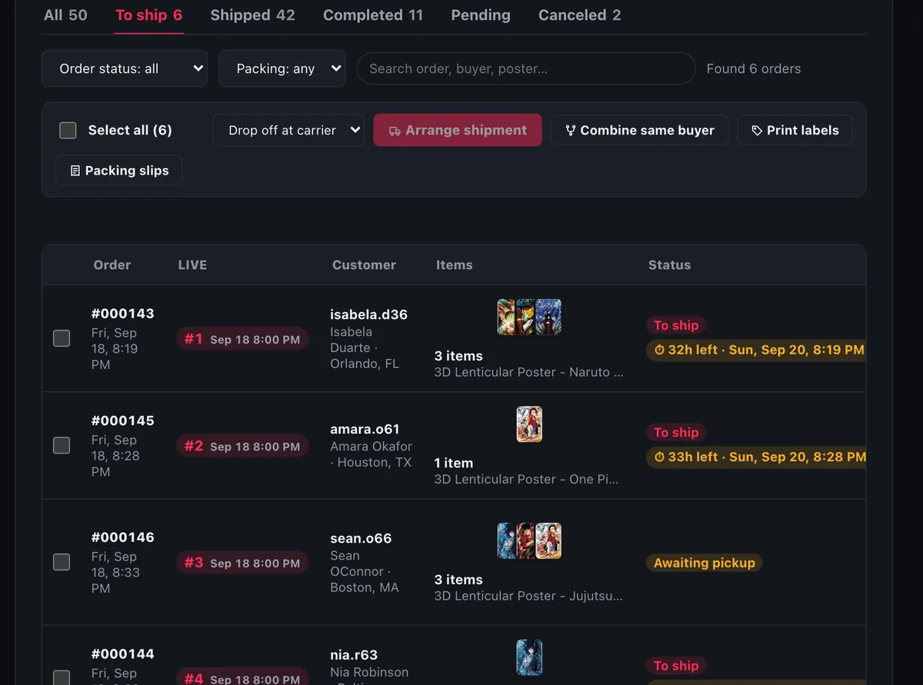Open the poster thumbnail for nia.r63
The image size is (923, 685).
(x=529, y=657)
